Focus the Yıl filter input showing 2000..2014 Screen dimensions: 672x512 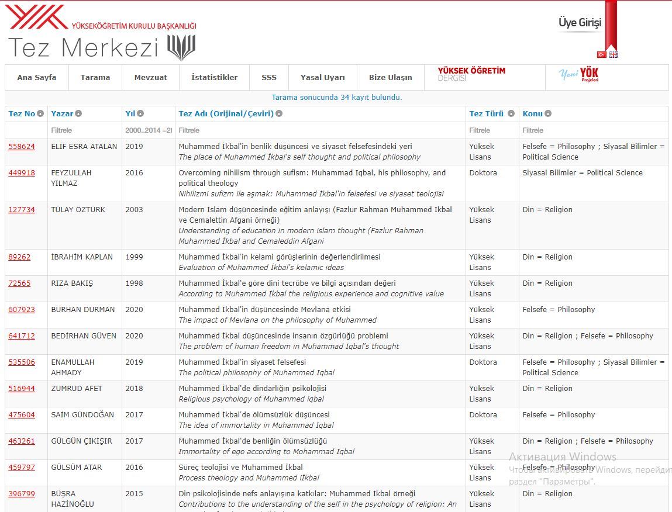[x=149, y=130]
